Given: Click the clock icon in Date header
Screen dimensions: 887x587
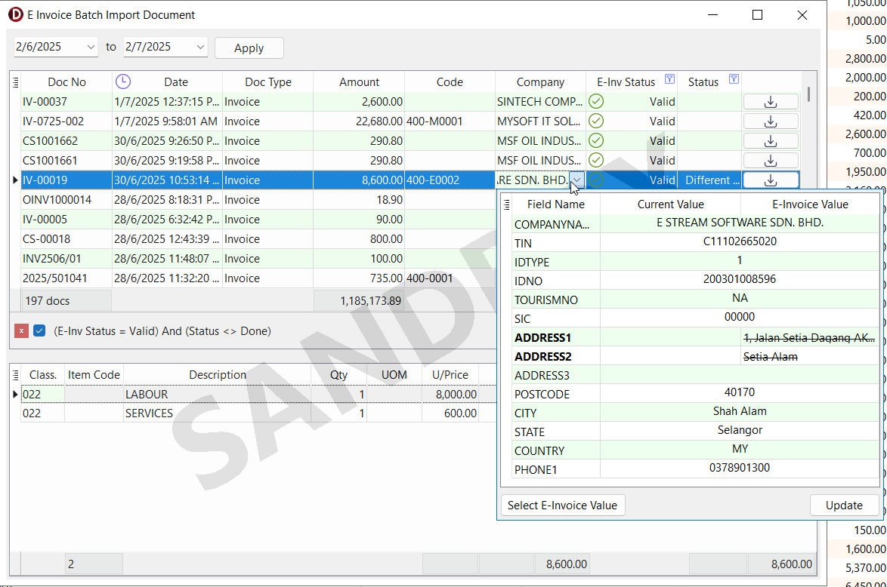Looking at the screenshot, I should click(122, 81).
